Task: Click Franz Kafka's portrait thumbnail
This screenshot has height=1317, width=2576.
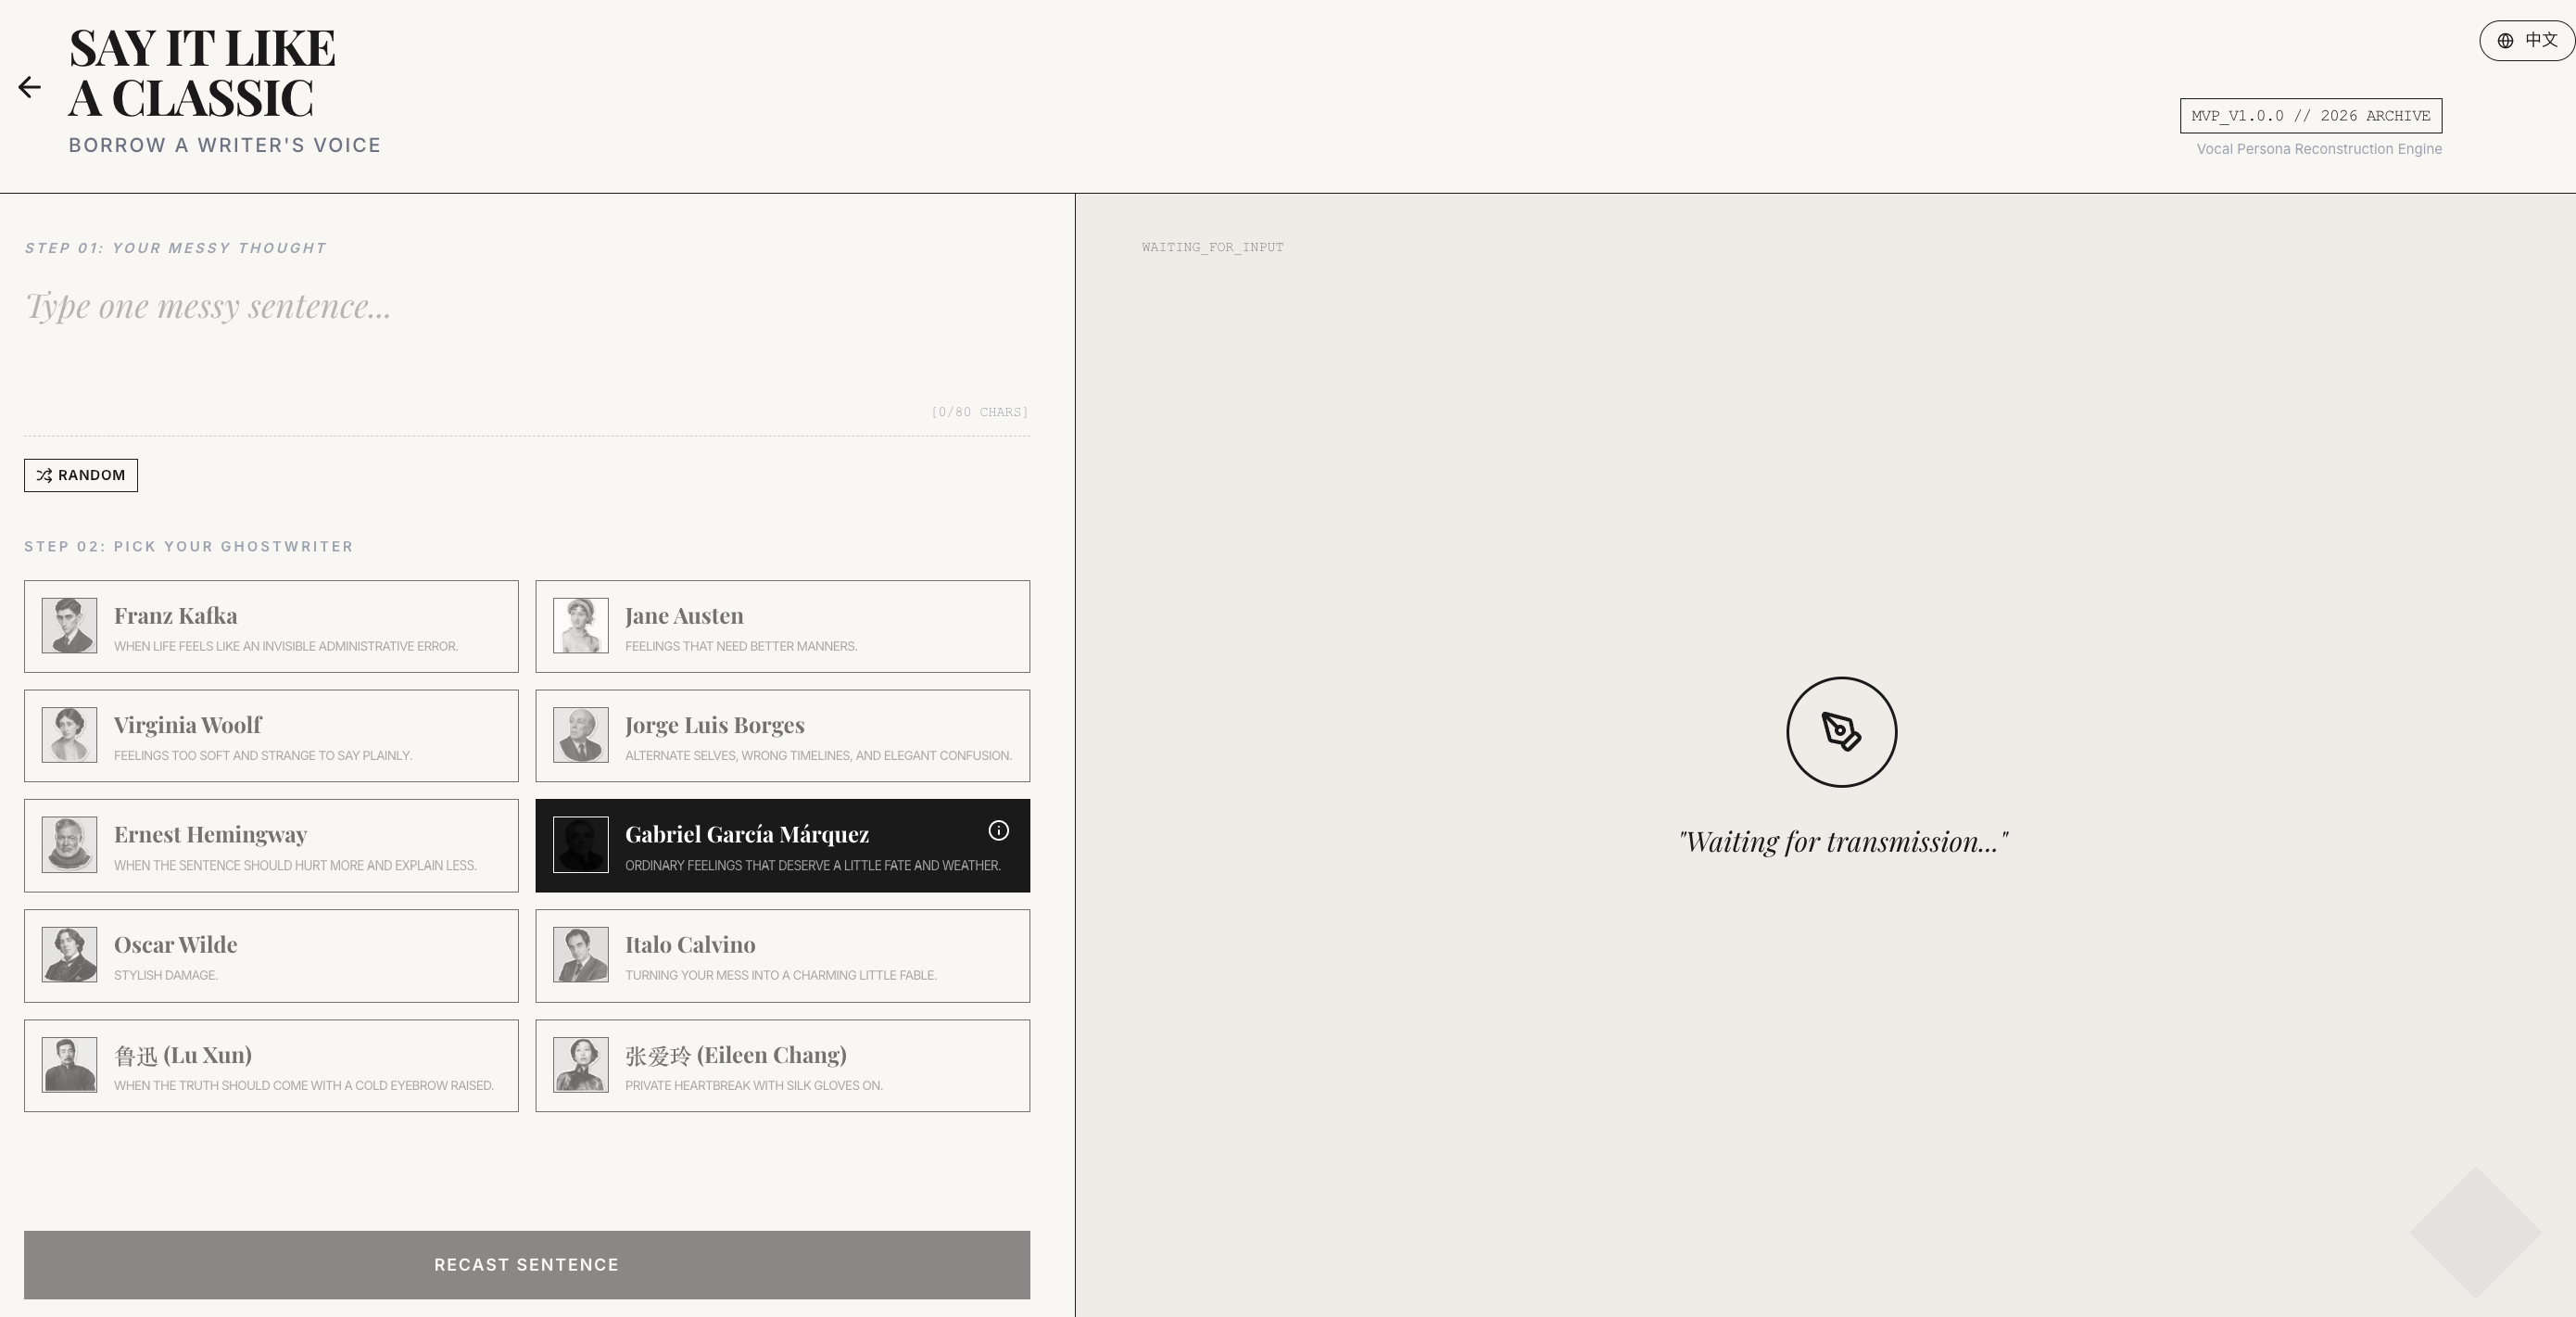Action: (x=69, y=626)
